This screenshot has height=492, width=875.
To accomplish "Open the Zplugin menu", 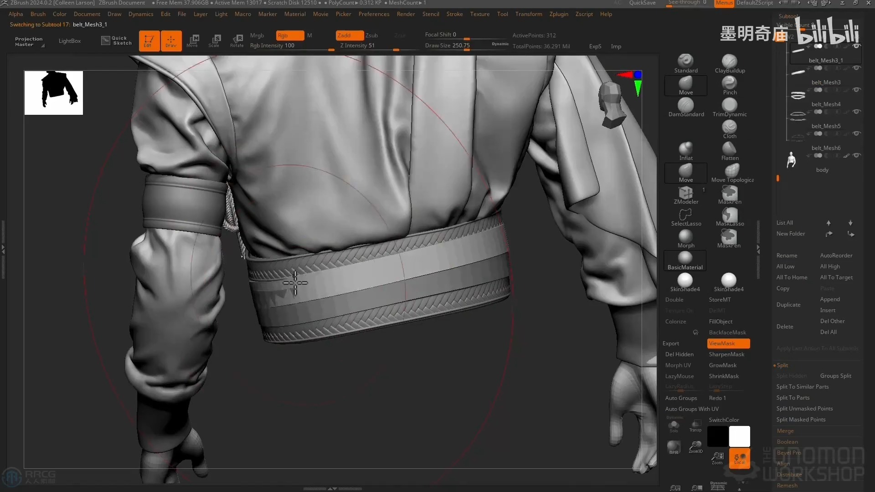I will click(558, 14).
